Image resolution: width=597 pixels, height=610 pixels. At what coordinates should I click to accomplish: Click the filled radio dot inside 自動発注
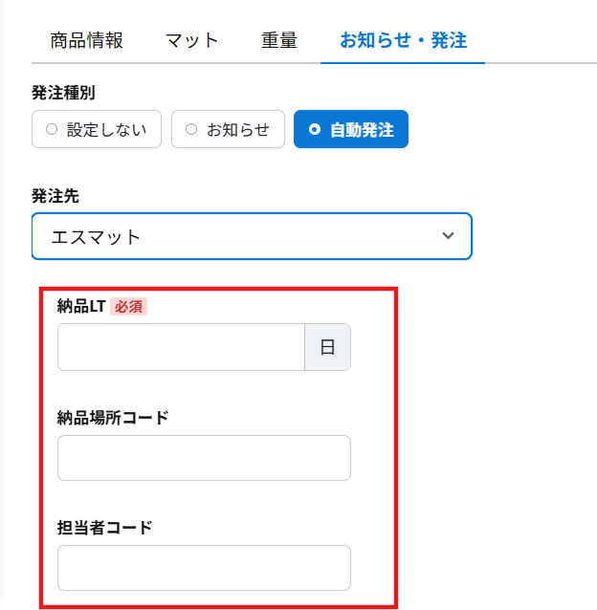pos(315,129)
